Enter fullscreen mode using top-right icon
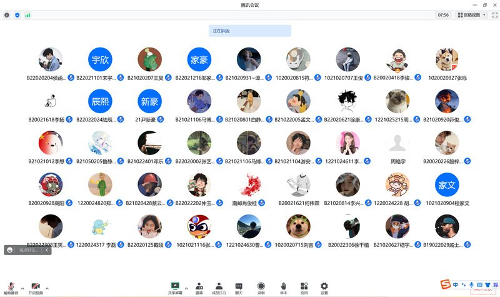Image resolution: width=500 pixels, height=297 pixels. point(493,15)
